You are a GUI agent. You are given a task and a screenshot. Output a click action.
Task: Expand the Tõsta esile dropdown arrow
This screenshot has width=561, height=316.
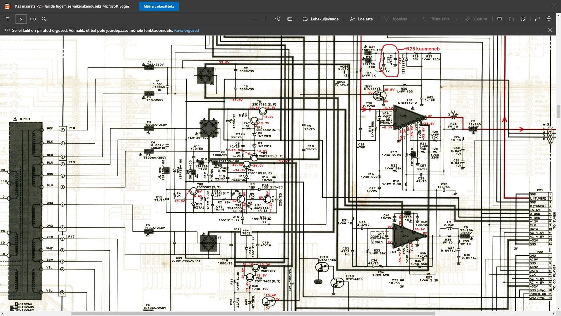coord(456,19)
